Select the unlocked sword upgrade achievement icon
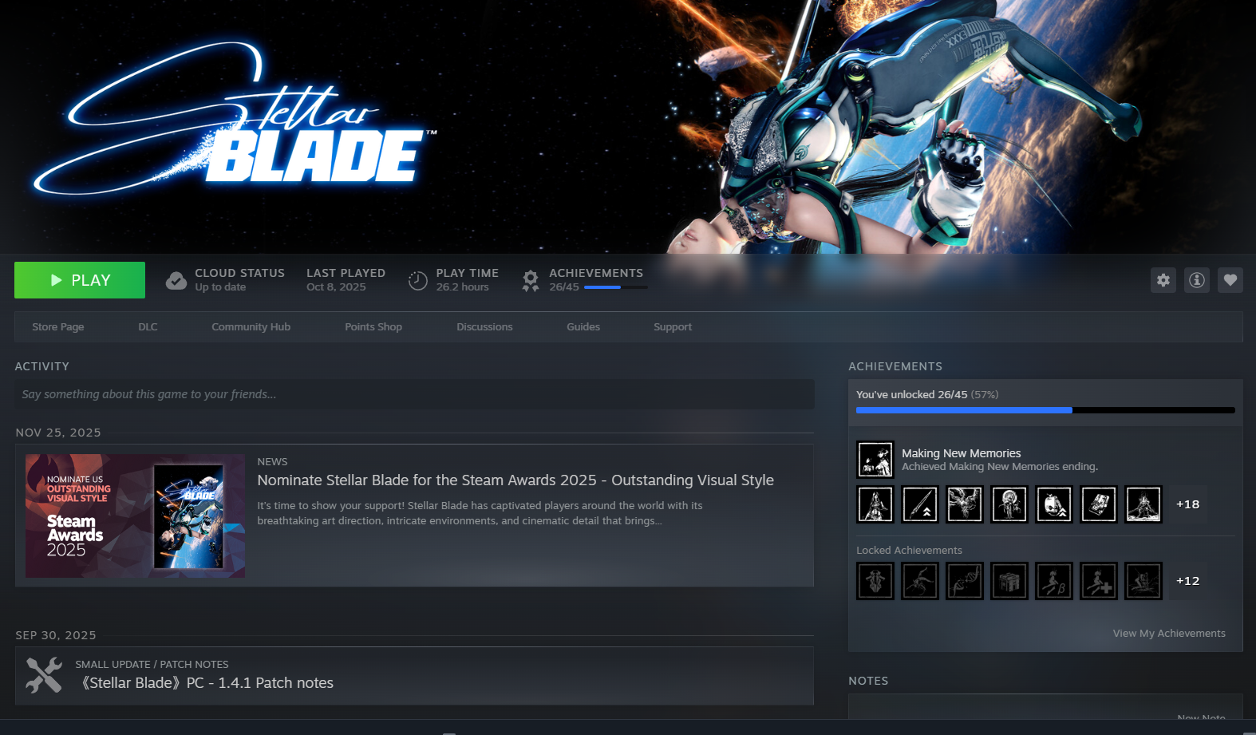 point(920,504)
